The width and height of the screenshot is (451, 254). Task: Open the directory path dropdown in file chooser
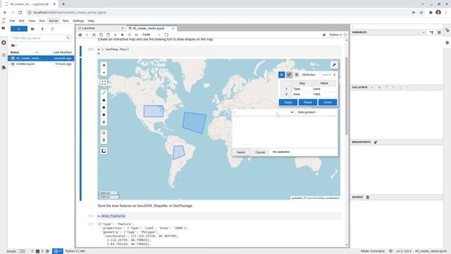(x=264, y=112)
